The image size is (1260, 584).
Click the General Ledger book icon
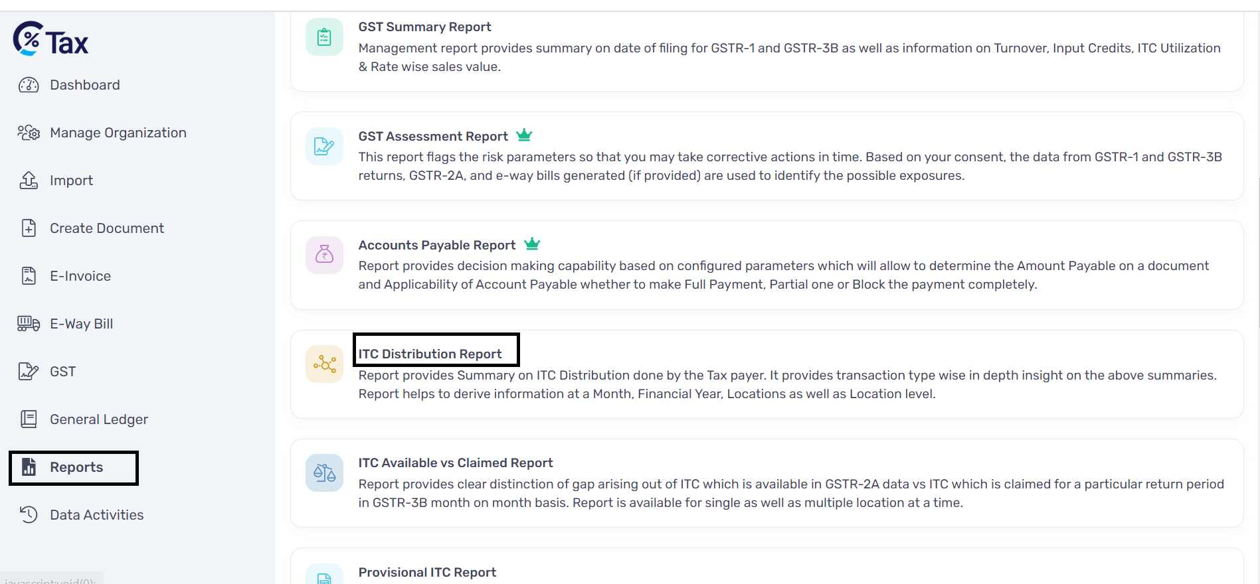click(x=29, y=419)
